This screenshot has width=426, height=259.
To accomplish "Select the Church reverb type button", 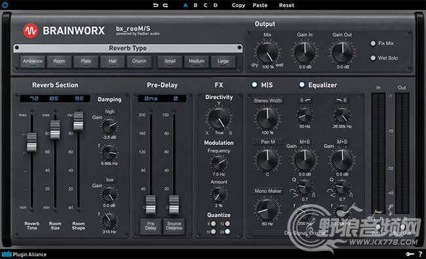I will pos(139,62).
